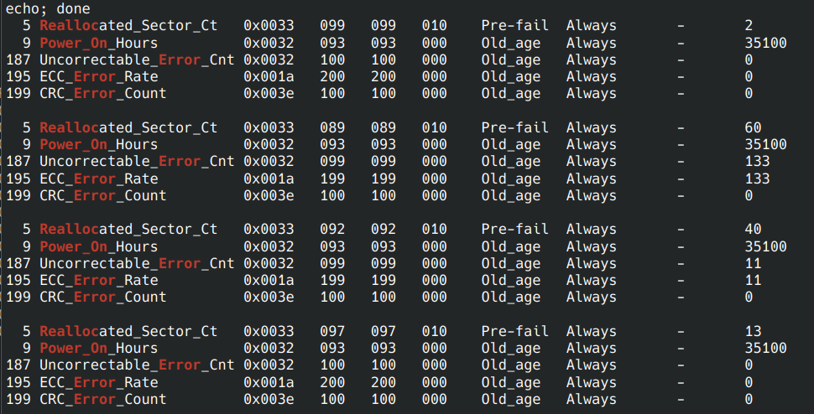The image size is (814, 414).
Task: Click flag 0x003e on the last CRC_Error_Count row
Action: click(269, 399)
